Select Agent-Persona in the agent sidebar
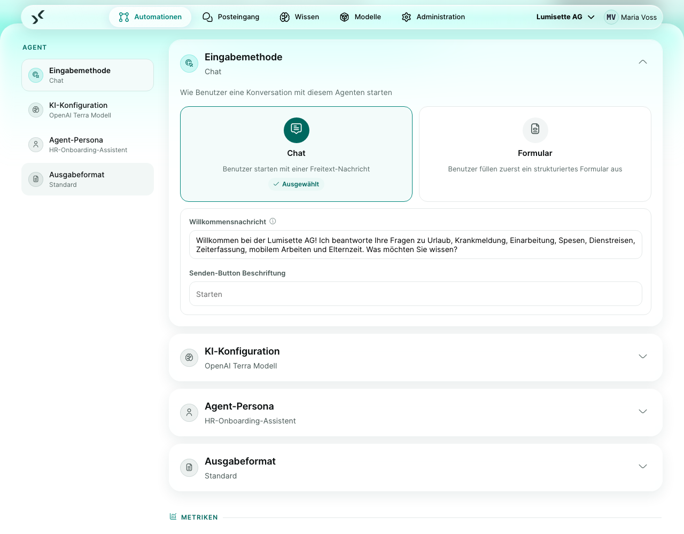 click(x=88, y=145)
